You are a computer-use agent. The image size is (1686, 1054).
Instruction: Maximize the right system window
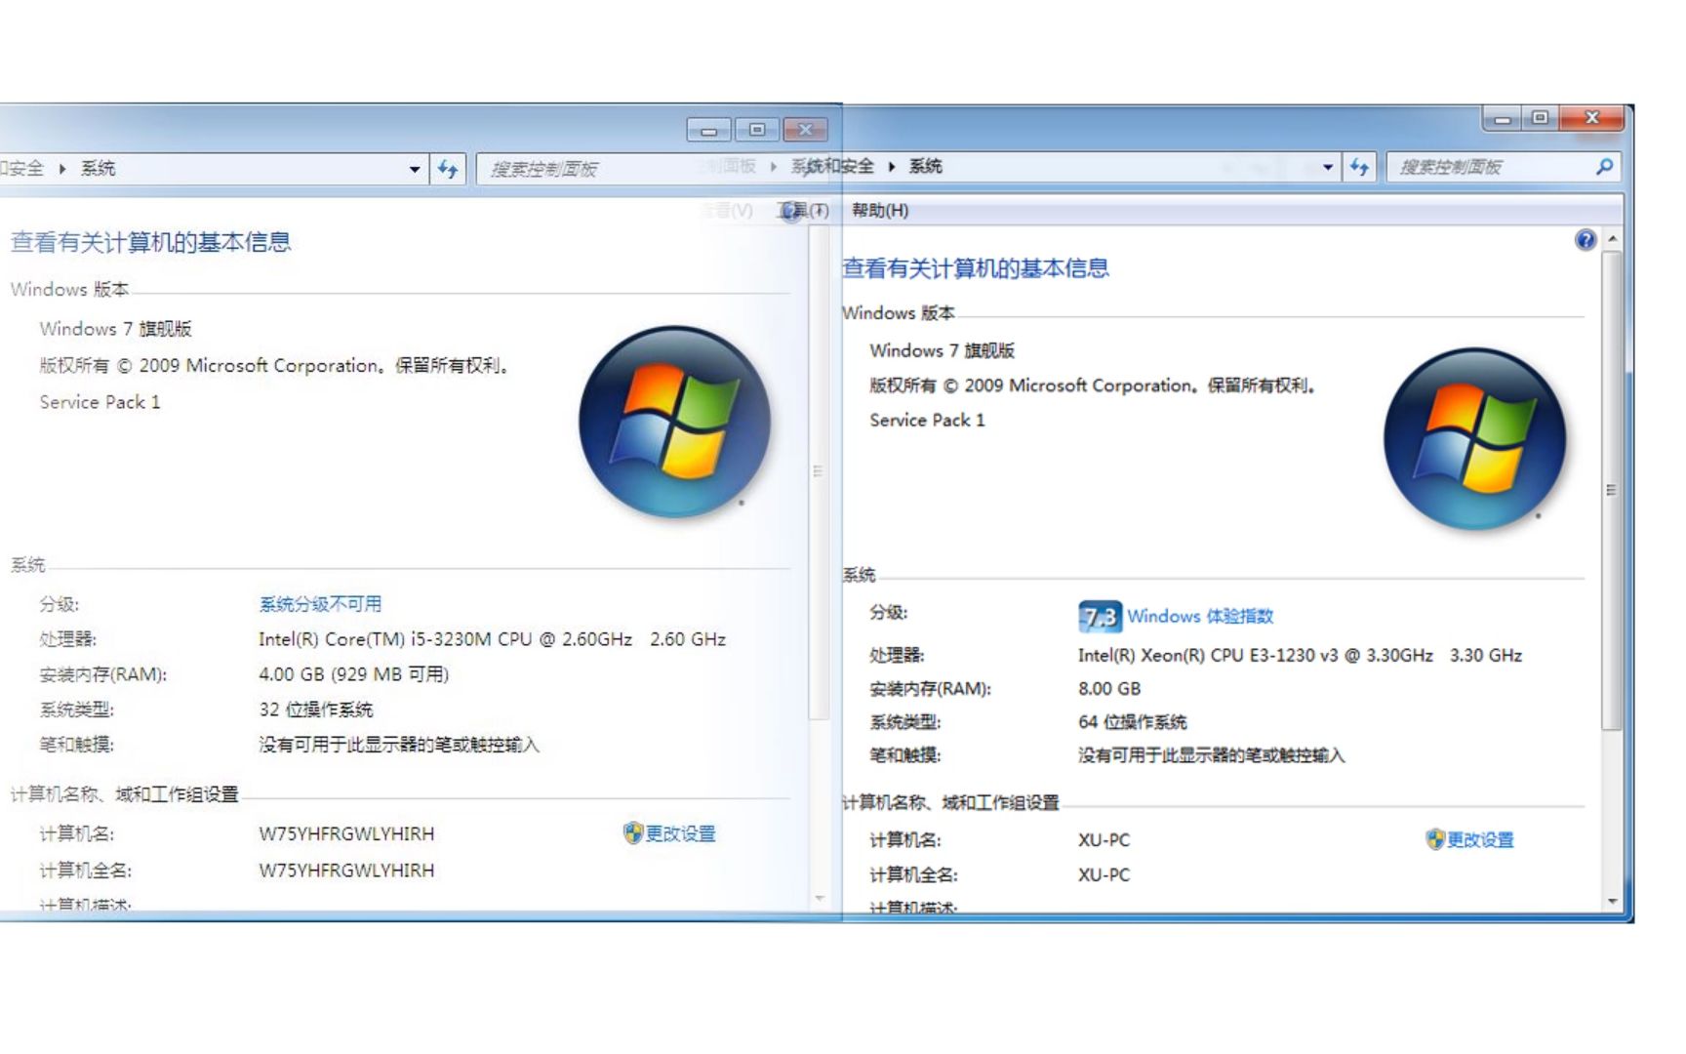coord(1540,118)
